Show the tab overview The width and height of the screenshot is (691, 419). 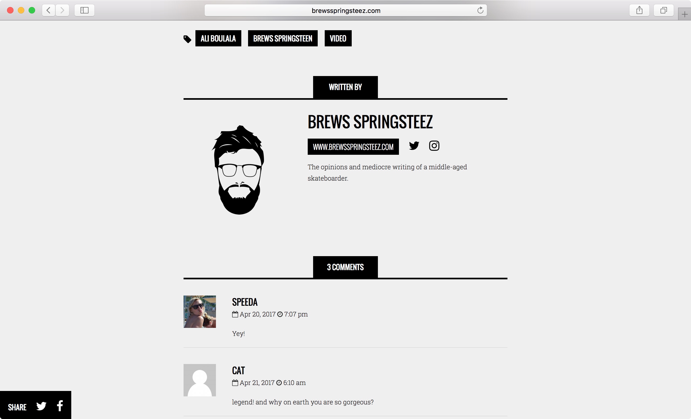click(x=663, y=10)
